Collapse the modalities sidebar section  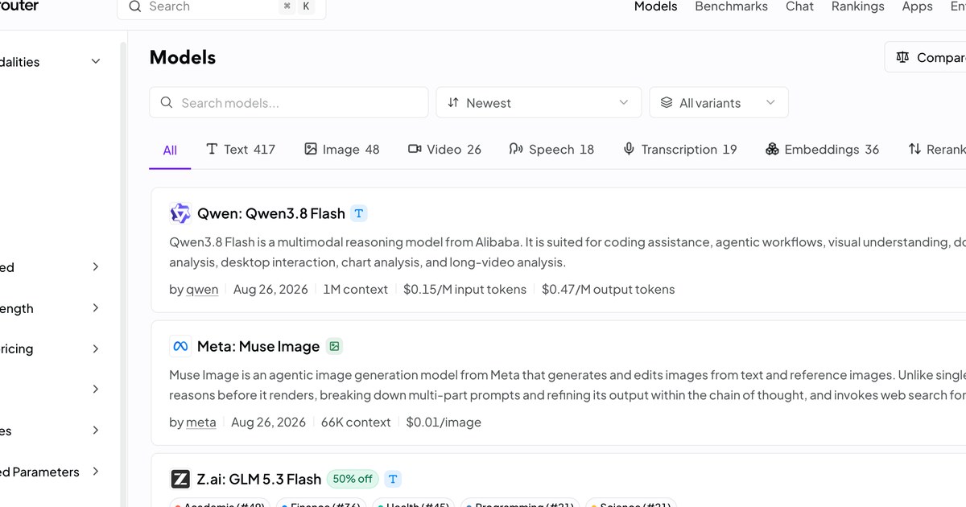96,61
